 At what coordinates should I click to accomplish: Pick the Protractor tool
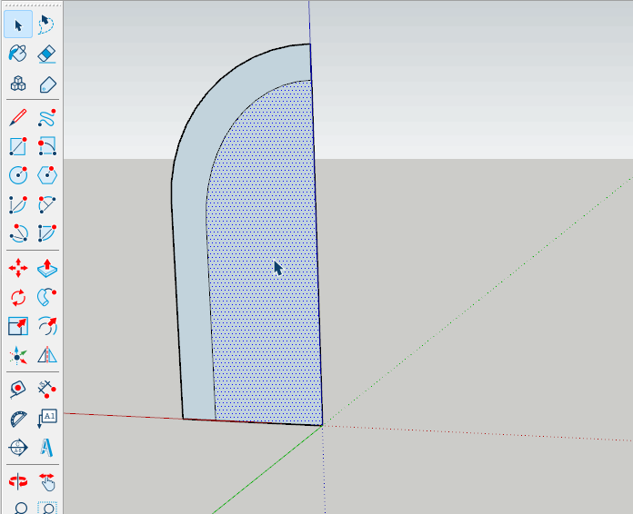click(18, 419)
